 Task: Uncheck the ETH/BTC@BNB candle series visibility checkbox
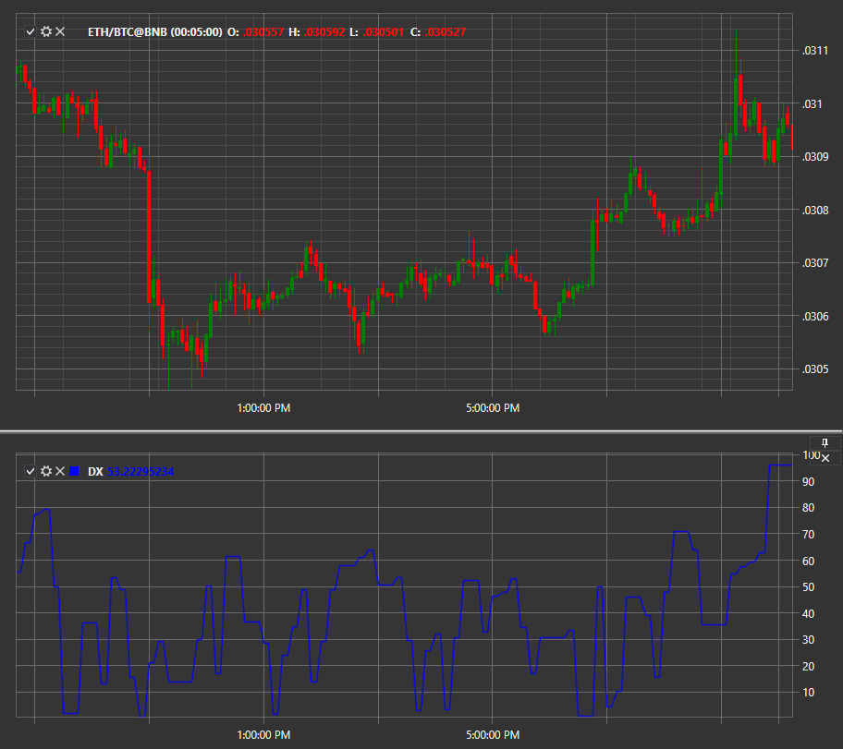click(31, 31)
